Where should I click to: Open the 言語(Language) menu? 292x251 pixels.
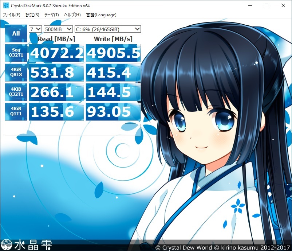(x=101, y=15)
